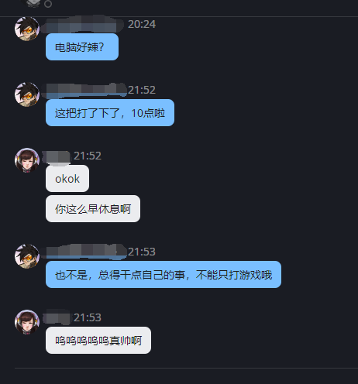
Task: Click the 21:53 timestamp above '呜呜呜呜呜真帅啊'
Action: pyautogui.click(x=88, y=317)
